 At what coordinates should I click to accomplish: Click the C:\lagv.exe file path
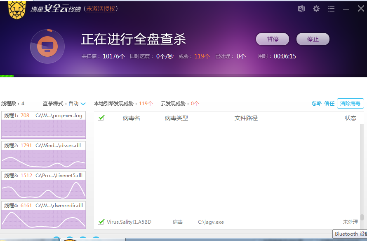tap(211, 222)
